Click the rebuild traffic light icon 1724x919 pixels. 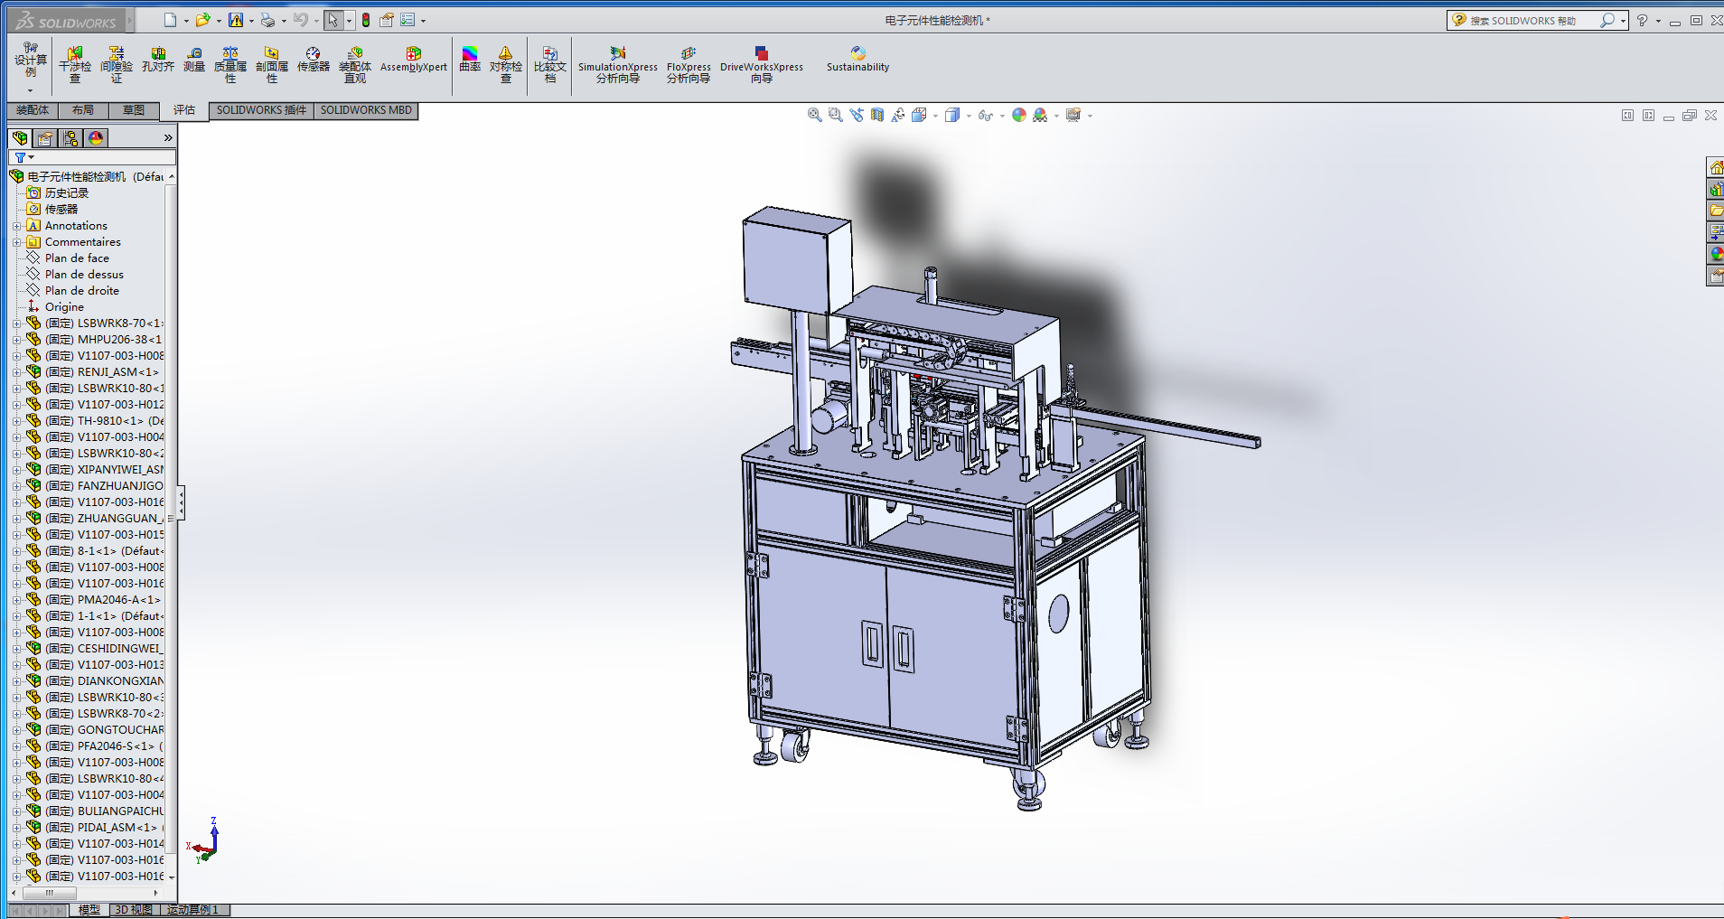click(366, 20)
